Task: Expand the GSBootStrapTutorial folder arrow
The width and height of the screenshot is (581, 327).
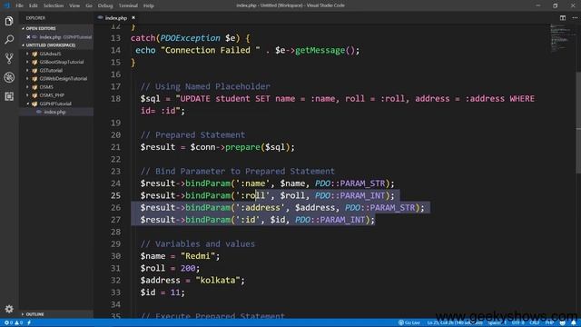Action: [x=27, y=62]
